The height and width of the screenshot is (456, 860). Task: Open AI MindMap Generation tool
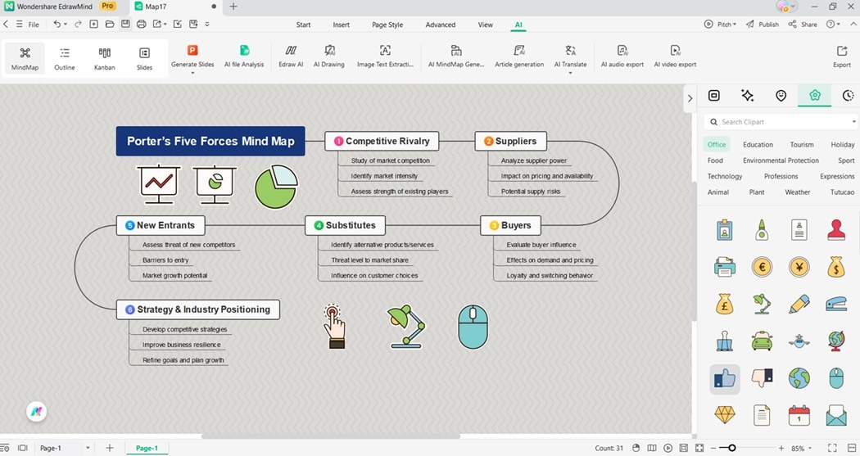(x=456, y=56)
